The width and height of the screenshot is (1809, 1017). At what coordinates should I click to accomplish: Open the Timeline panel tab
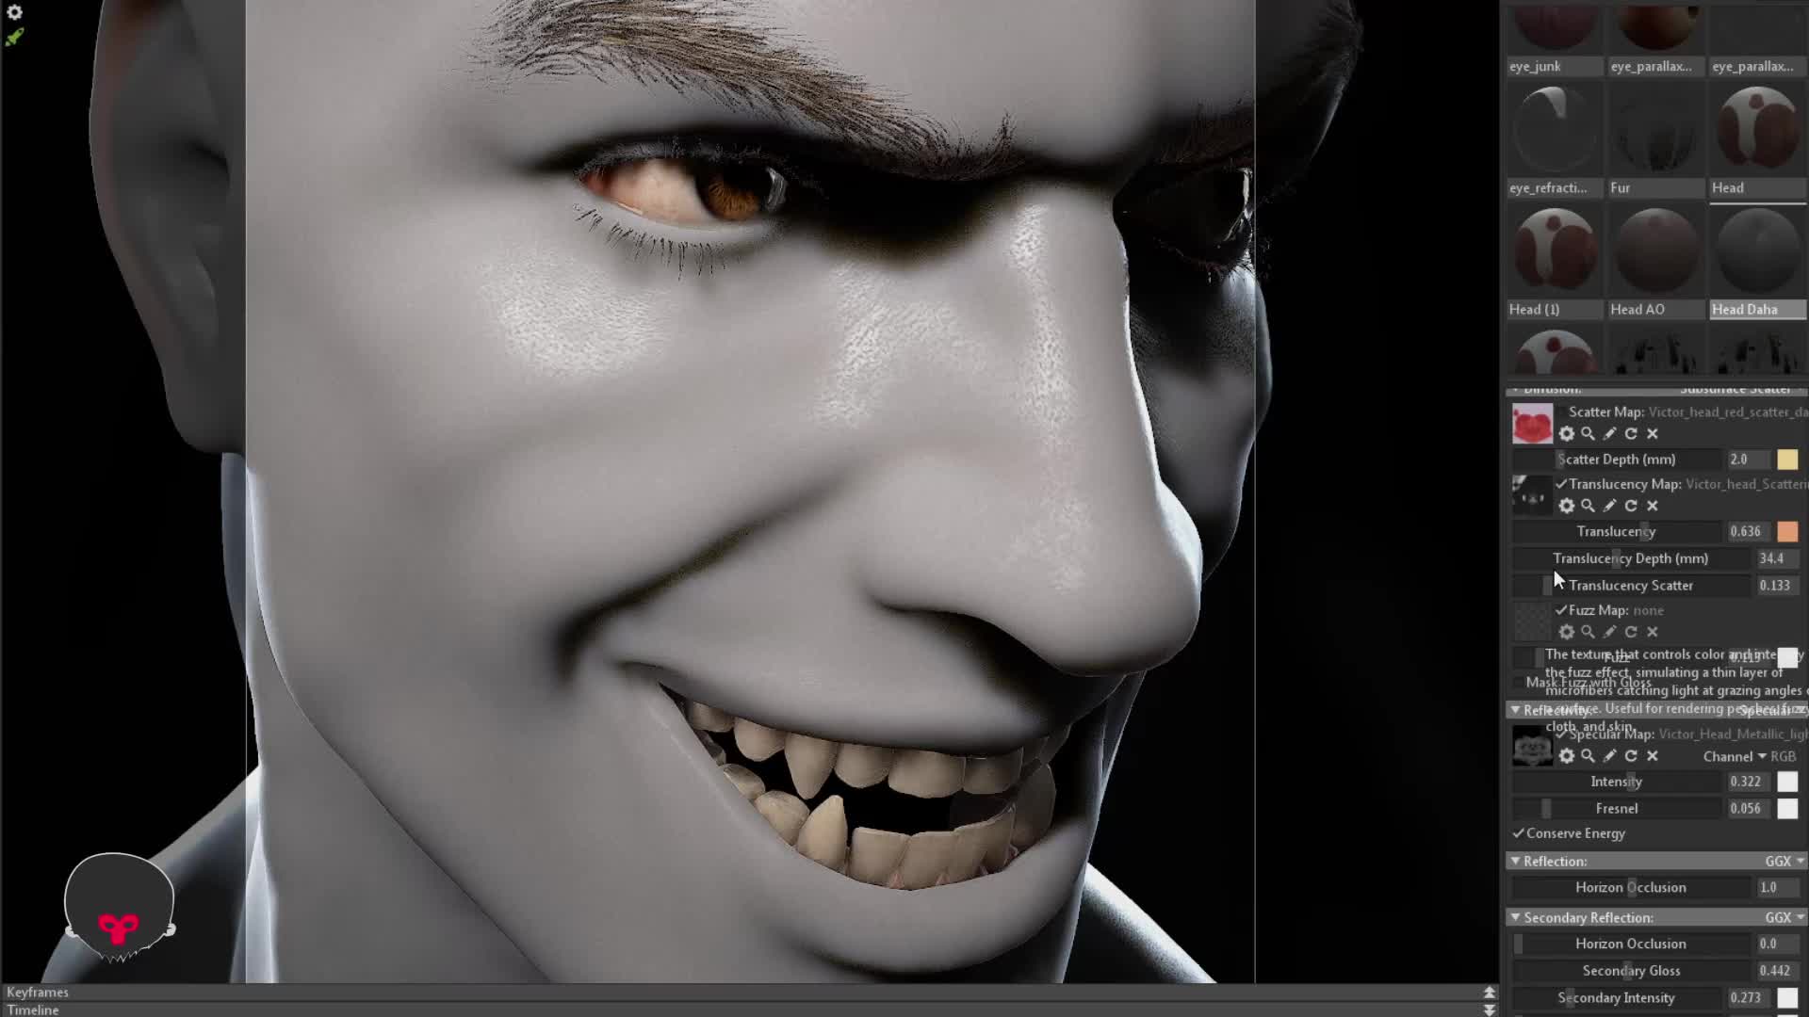[33, 1009]
